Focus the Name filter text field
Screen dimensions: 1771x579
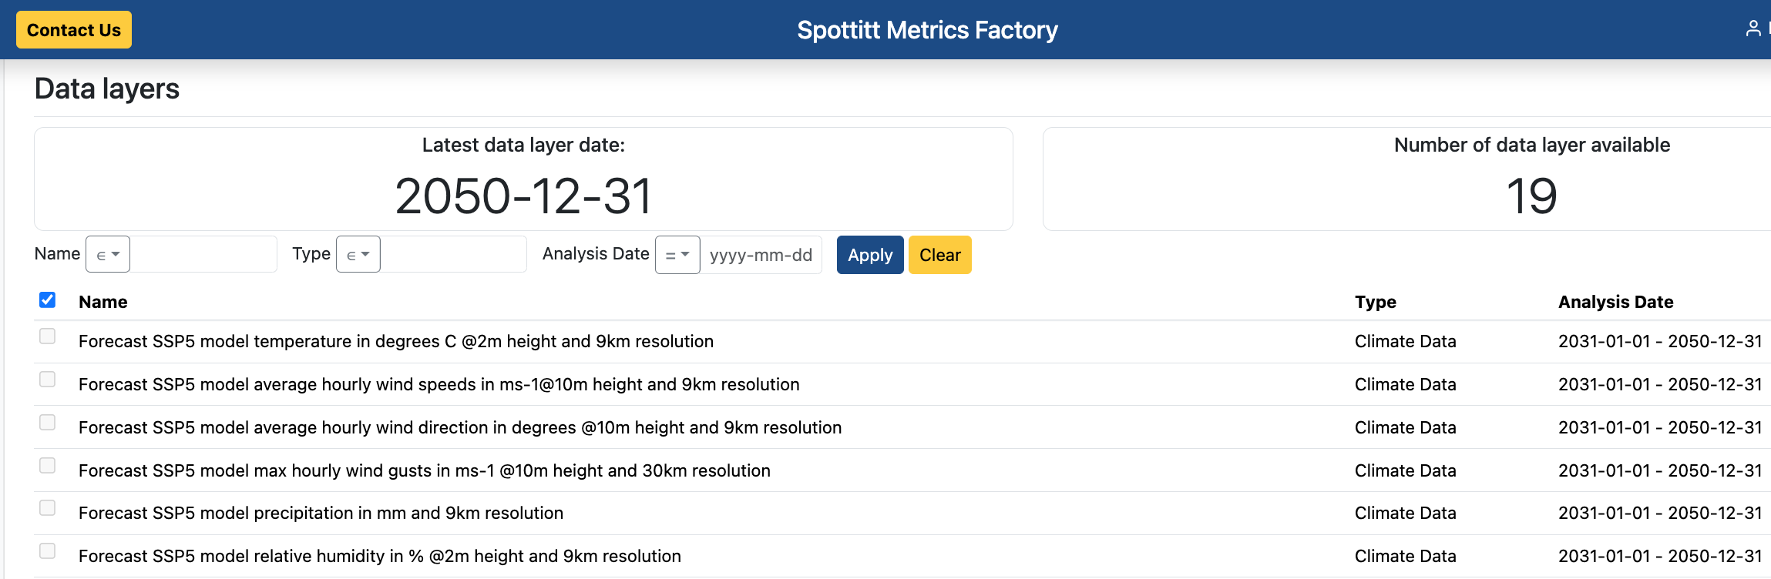203,255
